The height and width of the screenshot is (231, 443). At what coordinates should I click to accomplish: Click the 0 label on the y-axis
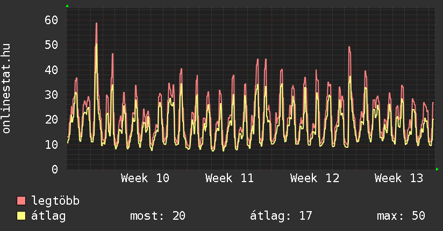tap(54, 169)
